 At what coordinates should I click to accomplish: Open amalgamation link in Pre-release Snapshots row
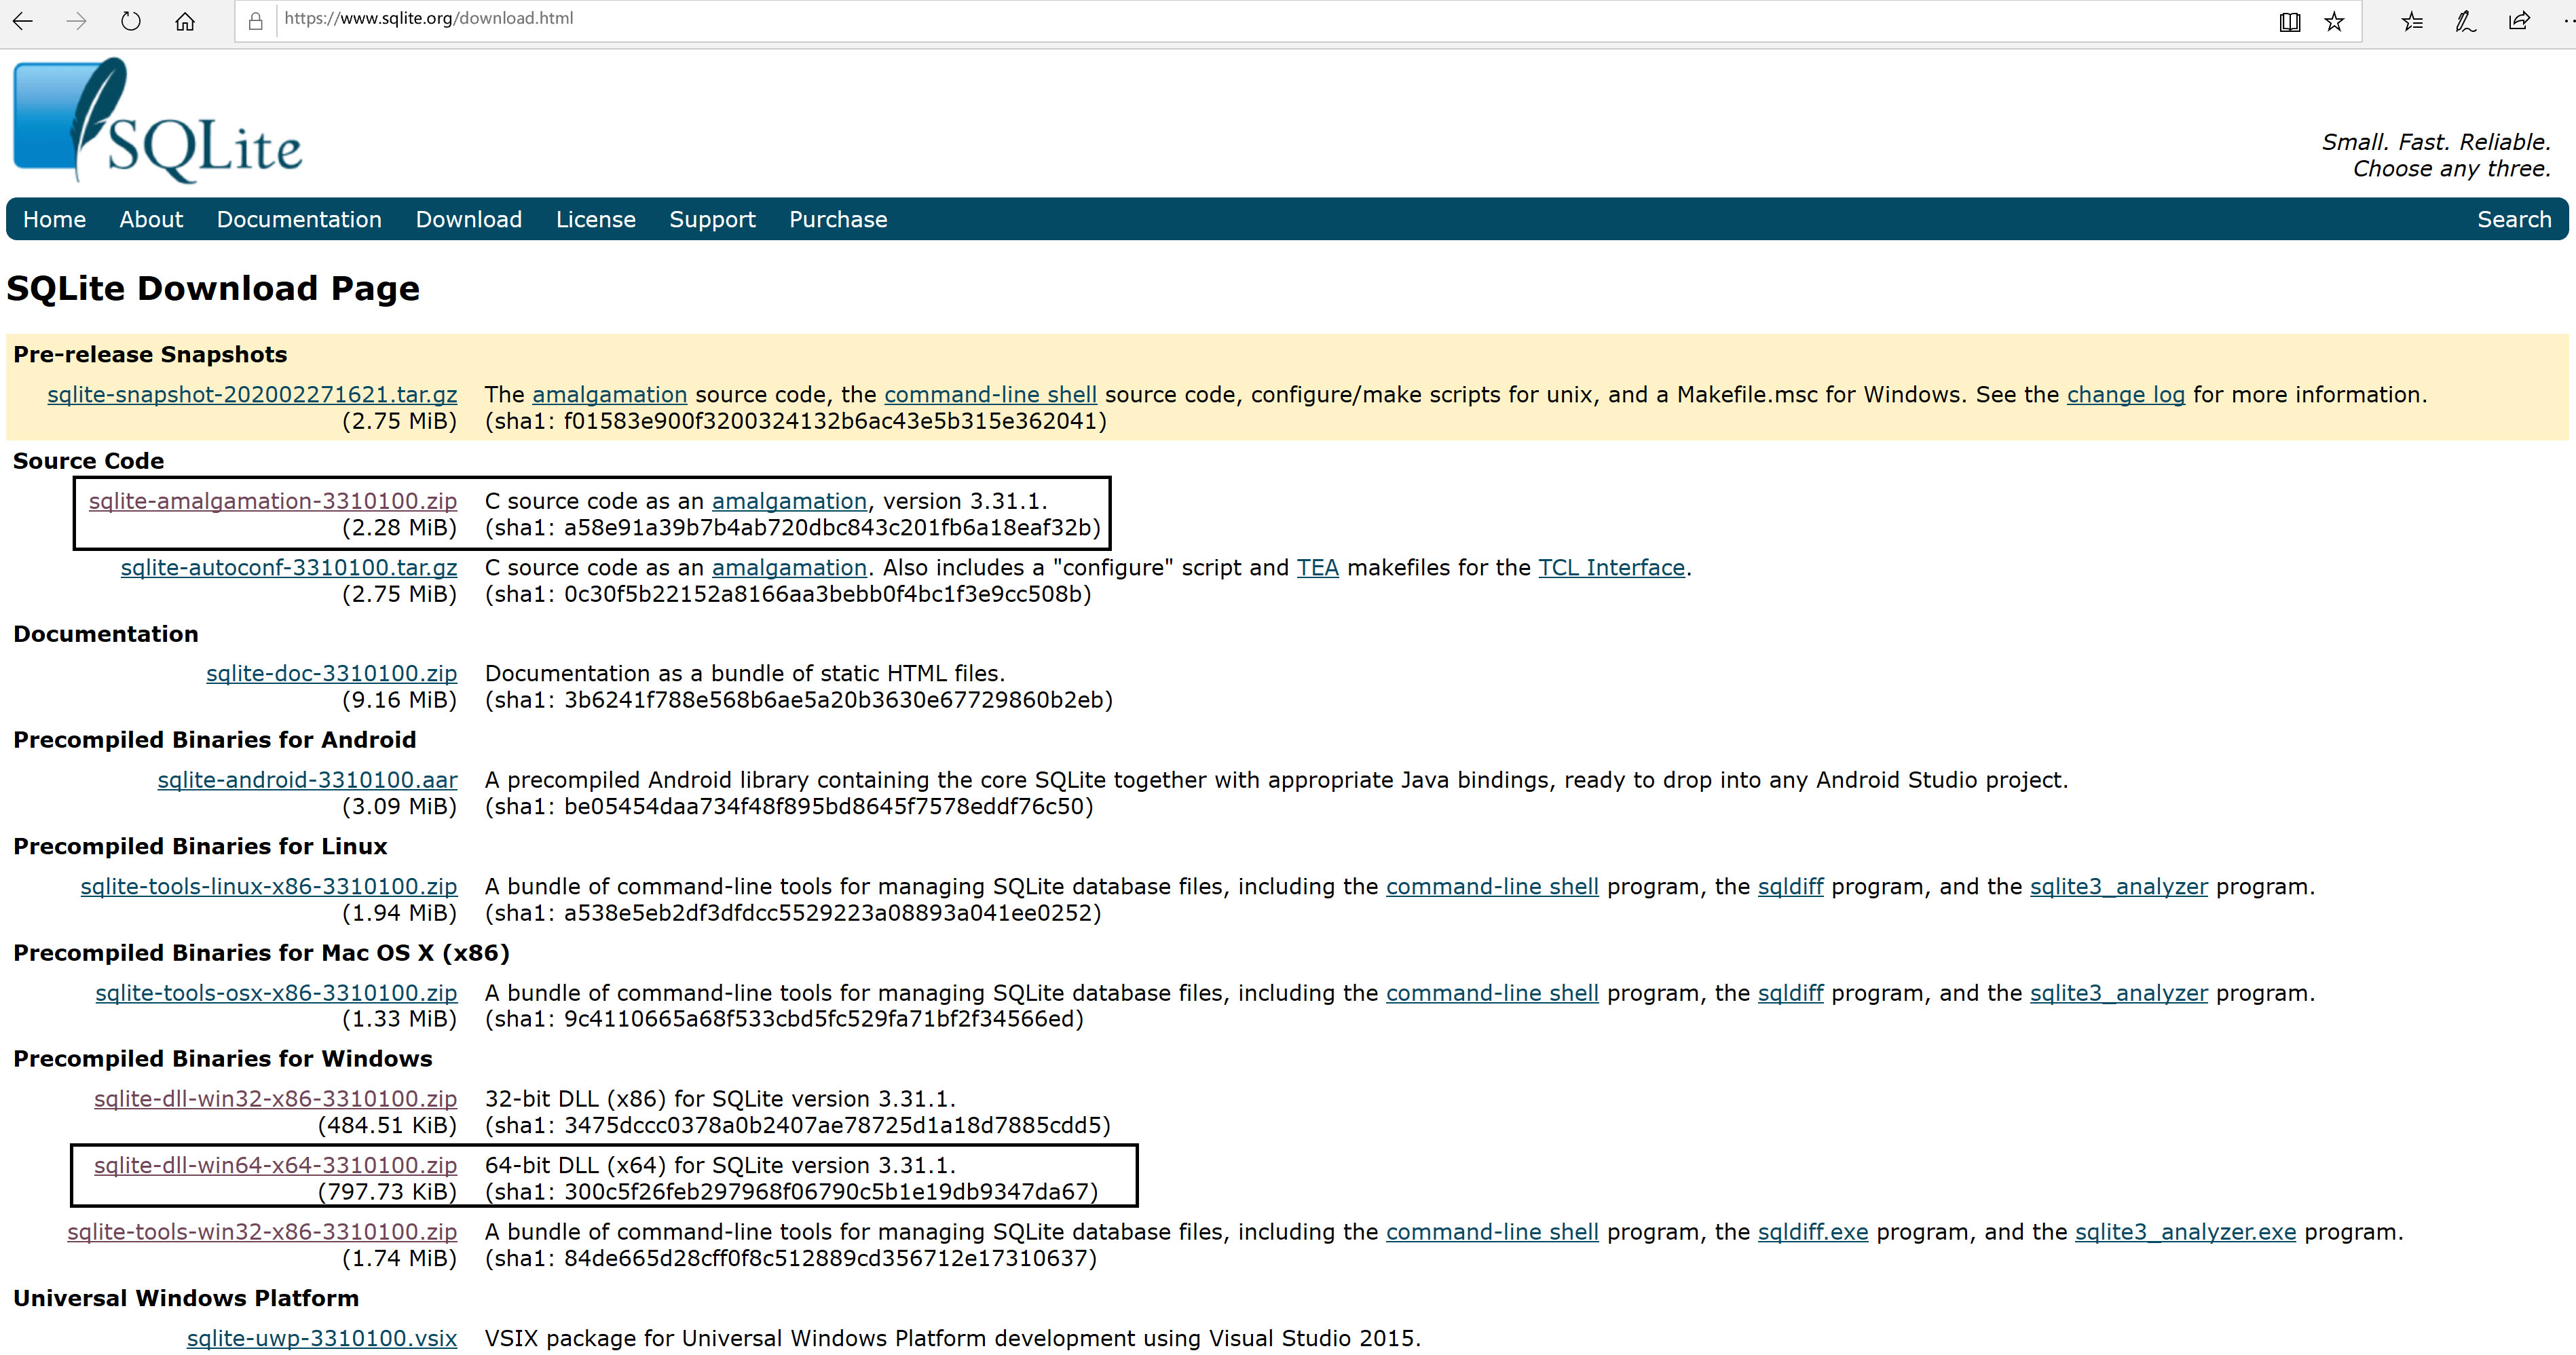tap(609, 395)
